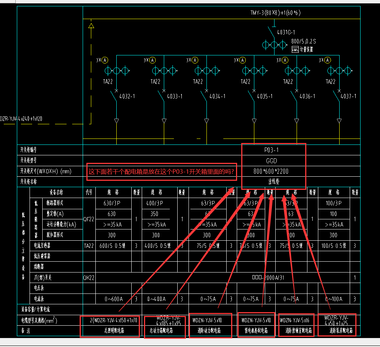This screenshot has width=380, height=347.
Task: Select the ammeter range 0~600A
Action: [114, 299]
